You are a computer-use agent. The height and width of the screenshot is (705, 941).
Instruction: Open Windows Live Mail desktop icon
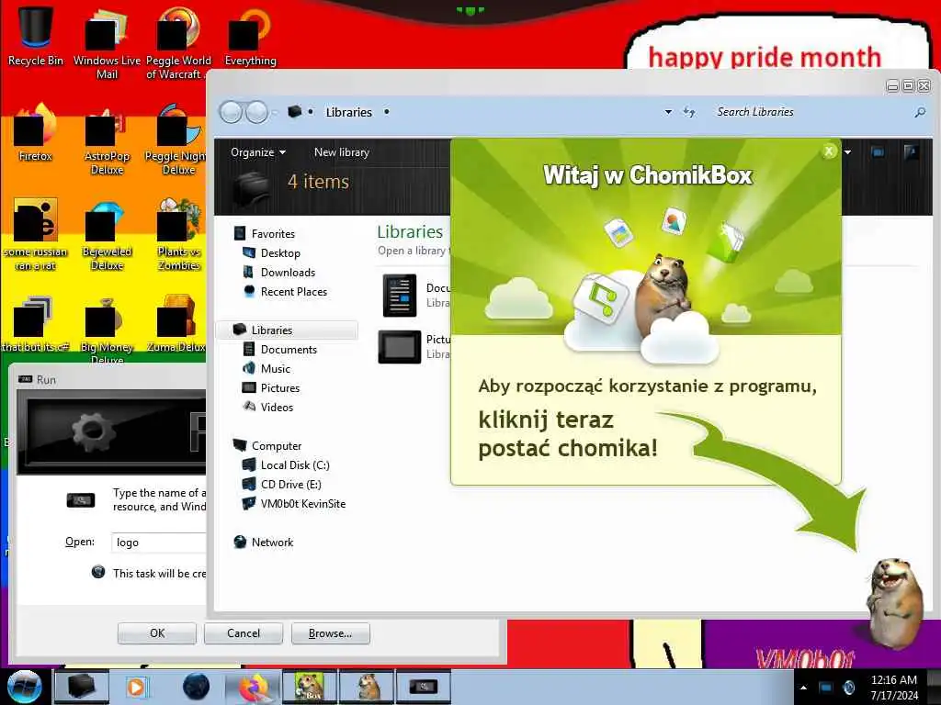click(x=107, y=42)
